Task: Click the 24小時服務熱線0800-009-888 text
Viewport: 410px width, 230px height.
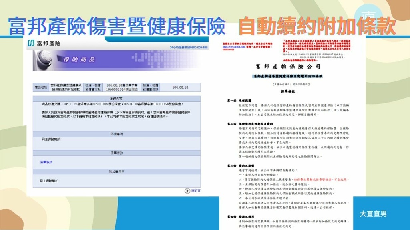Action: [x=189, y=47]
